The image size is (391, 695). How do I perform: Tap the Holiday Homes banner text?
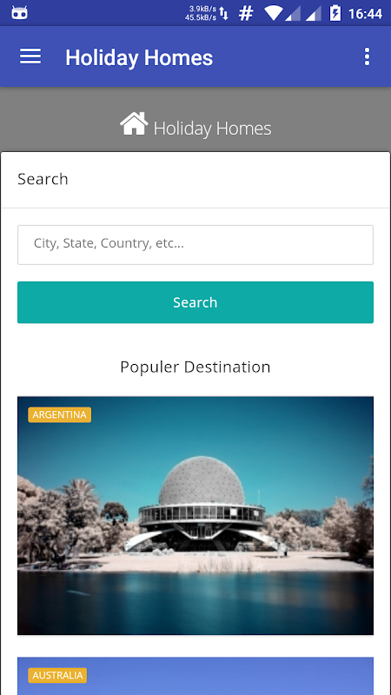click(212, 129)
